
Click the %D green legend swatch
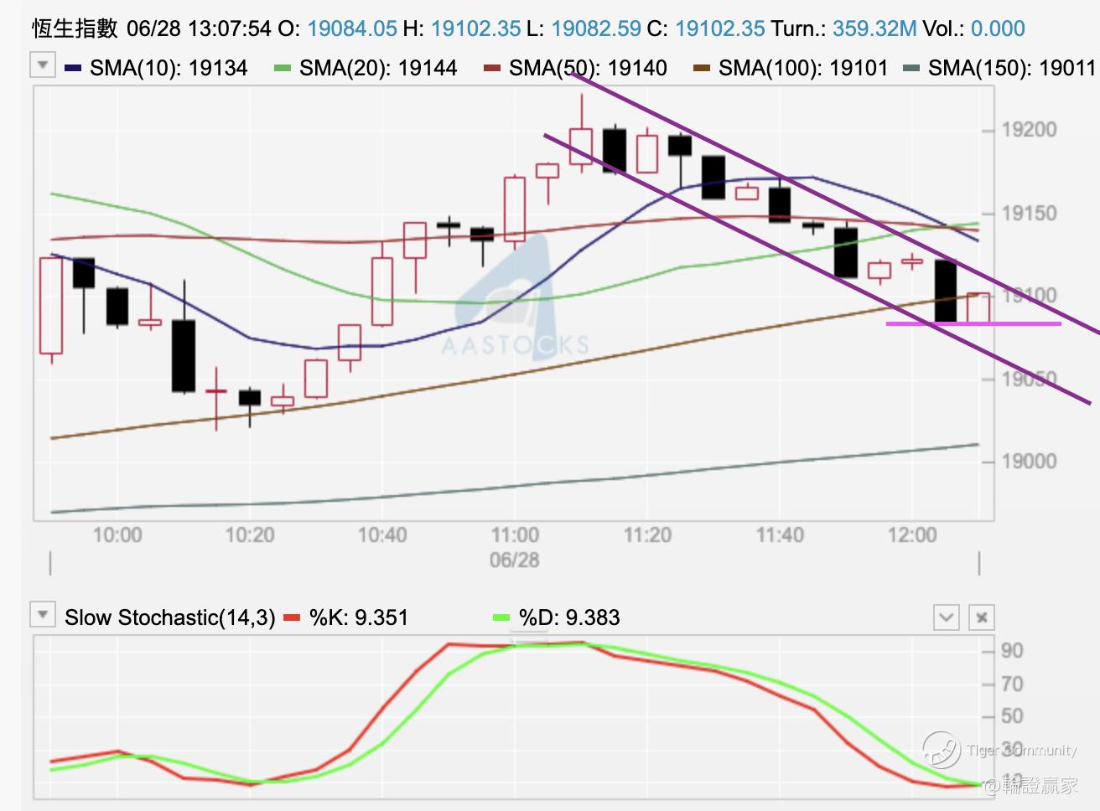(x=501, y=618)
